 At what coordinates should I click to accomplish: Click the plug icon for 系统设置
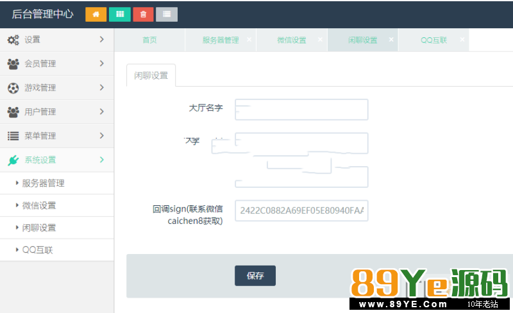coord(13,160)
